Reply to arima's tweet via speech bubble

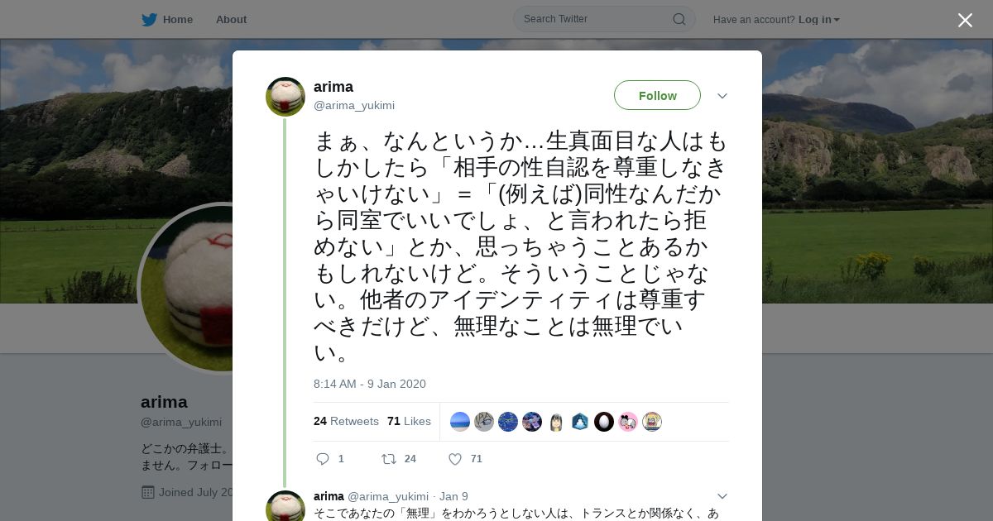[323, 459]
